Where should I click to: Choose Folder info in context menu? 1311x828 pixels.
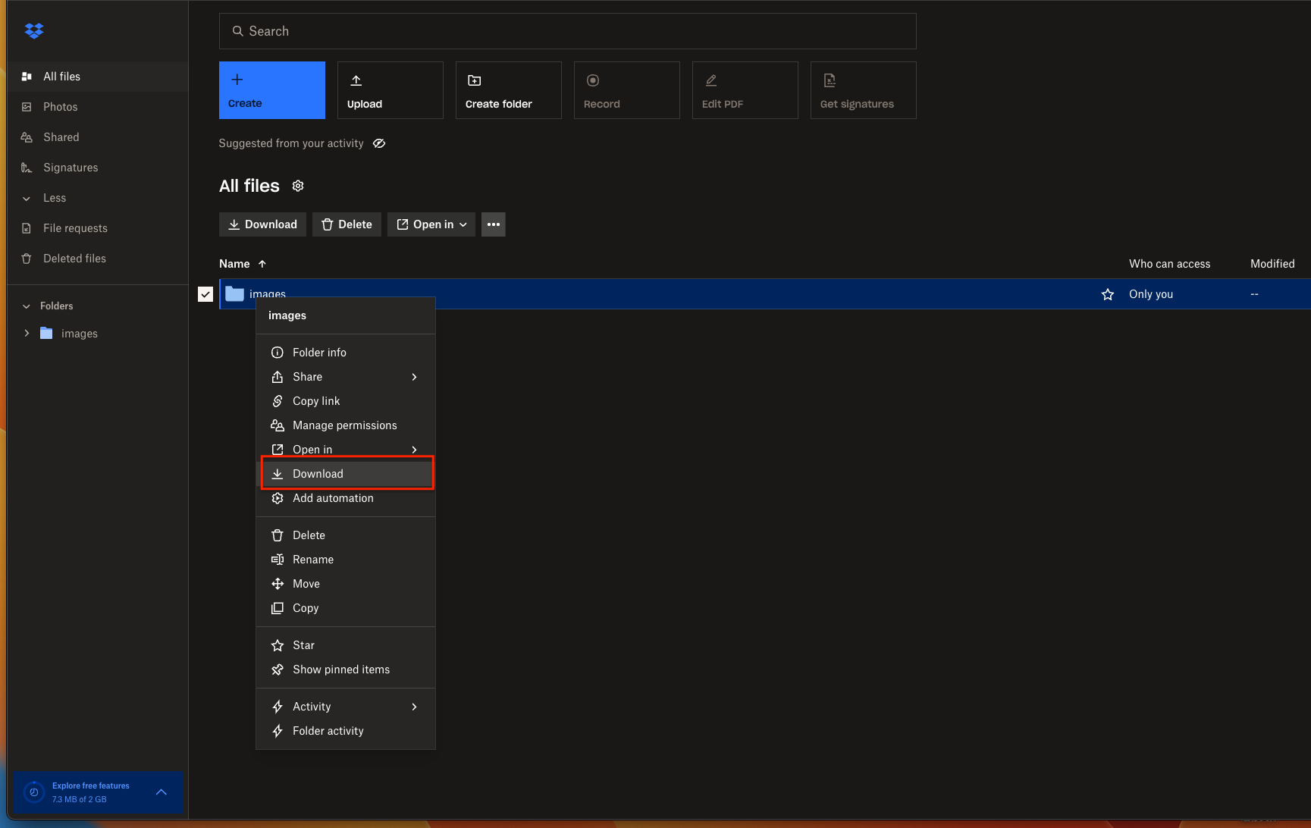[x=346, y=353]
